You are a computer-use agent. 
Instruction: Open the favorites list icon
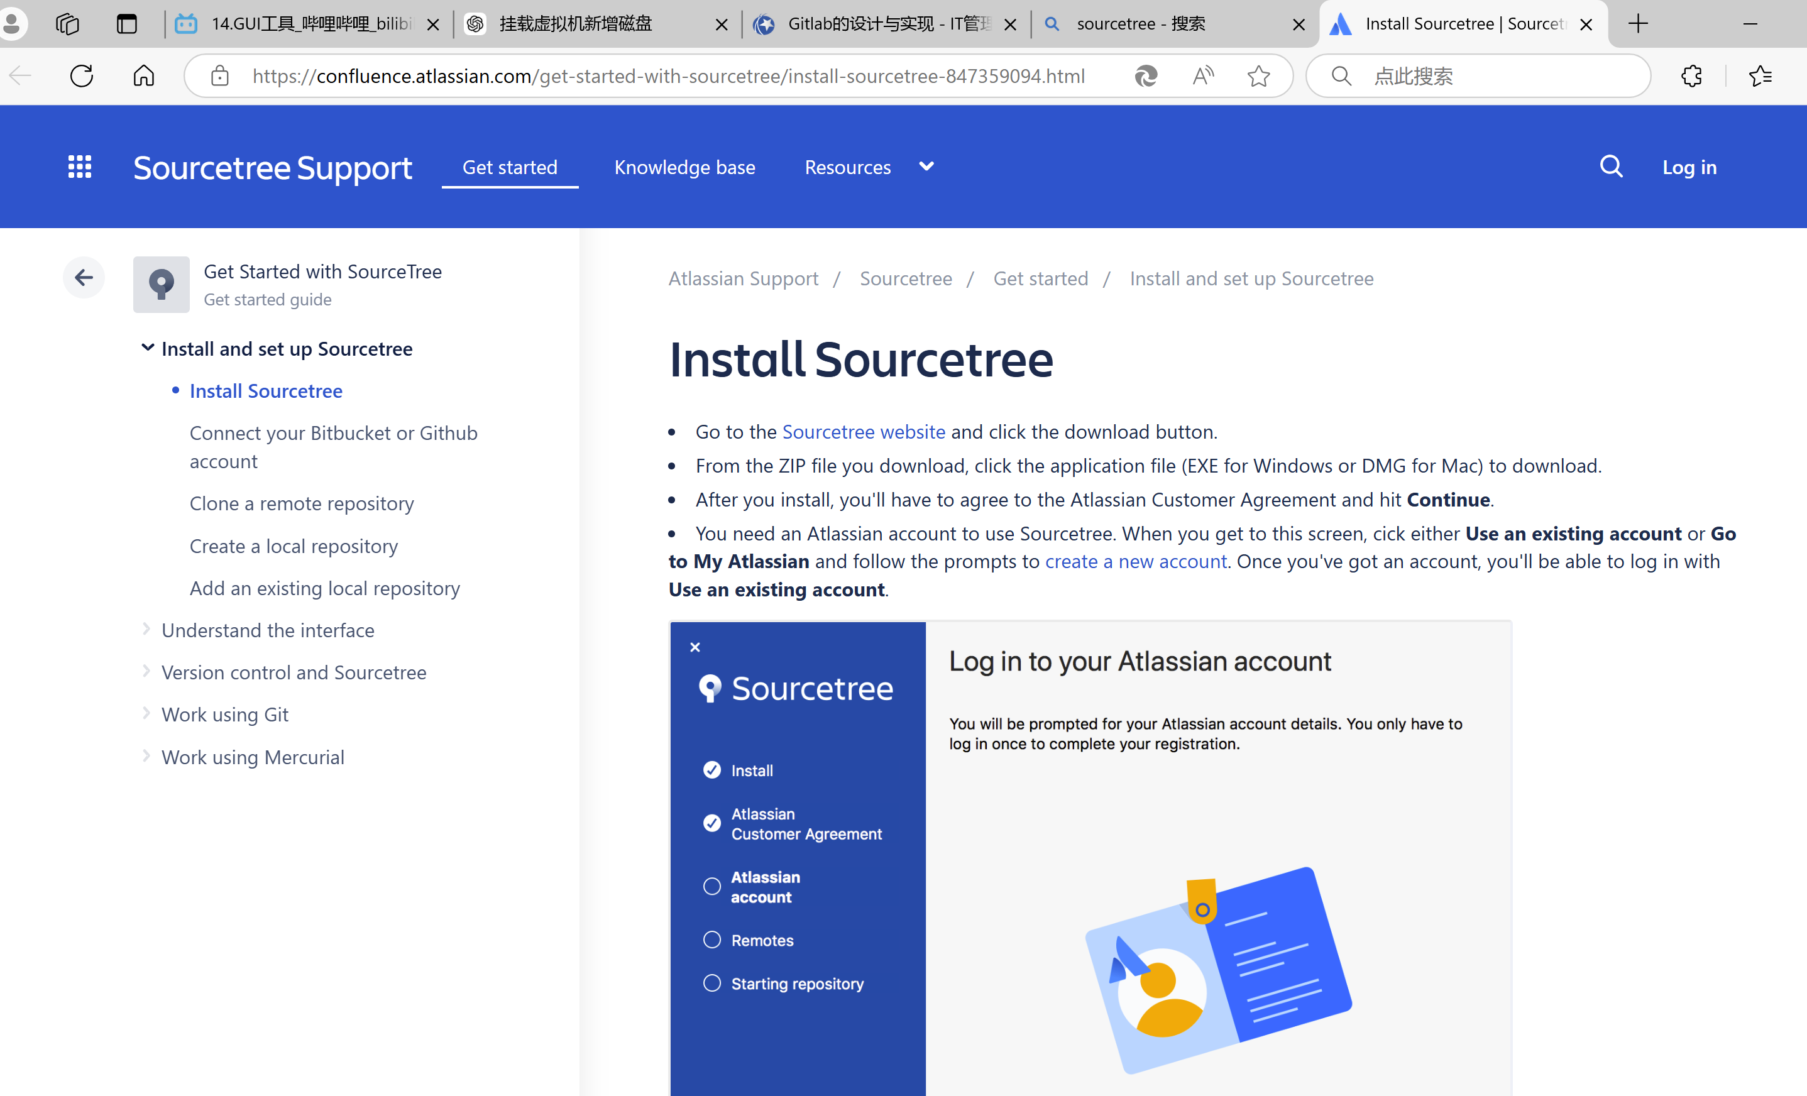click(1760, 75)
